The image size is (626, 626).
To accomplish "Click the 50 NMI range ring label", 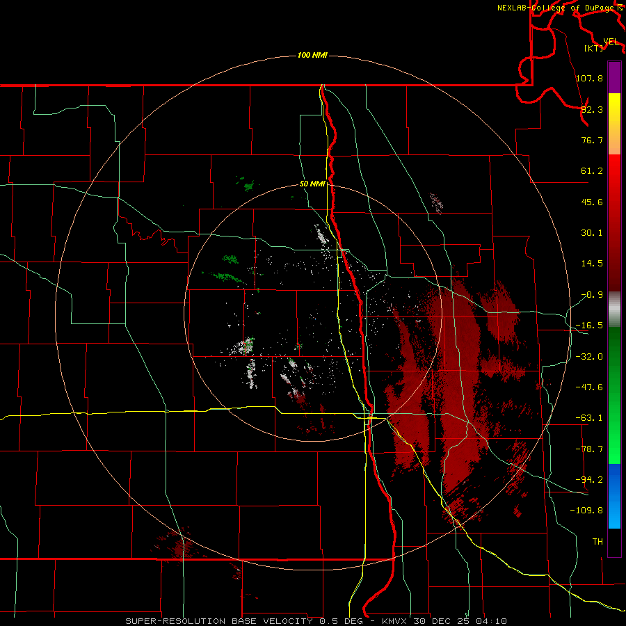I will [312, 184].
